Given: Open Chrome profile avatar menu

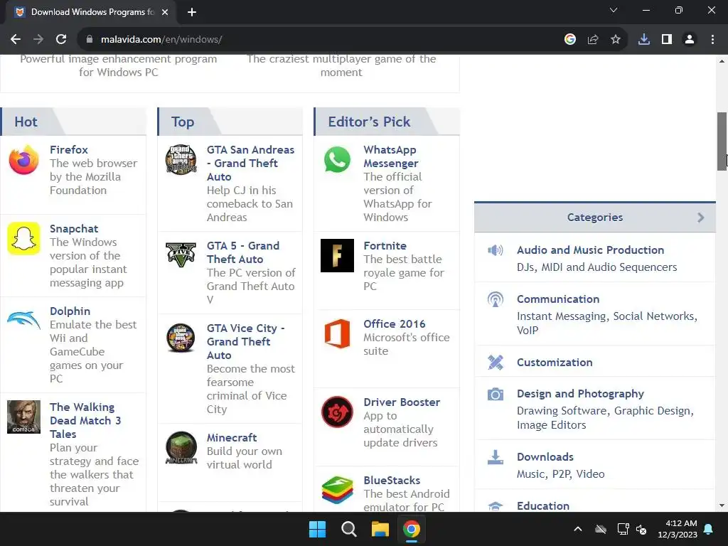Looking at the screenshot, I should tap(690, 40).
